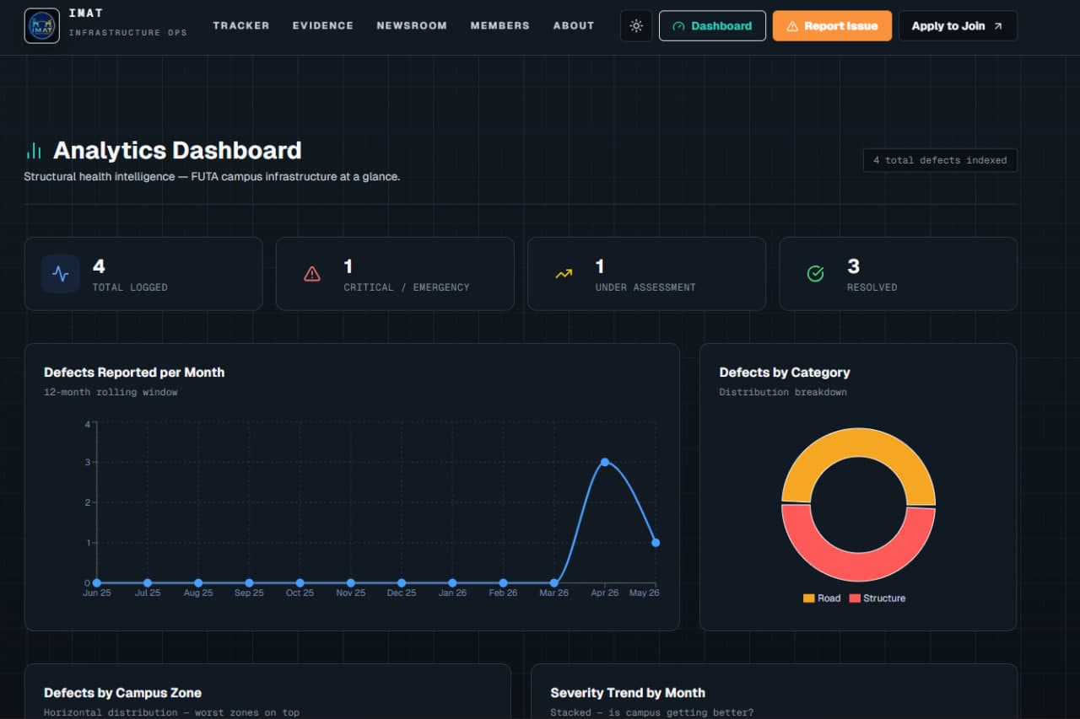Select the Road legend color swatch
This screenshot has height=719, width=1080.
pos(809,598)
